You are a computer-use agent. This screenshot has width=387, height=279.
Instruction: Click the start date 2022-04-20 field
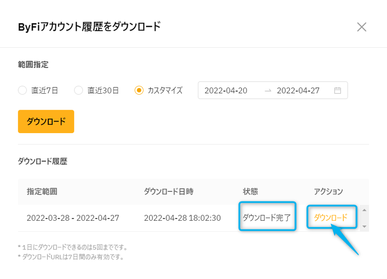point(226,91)
